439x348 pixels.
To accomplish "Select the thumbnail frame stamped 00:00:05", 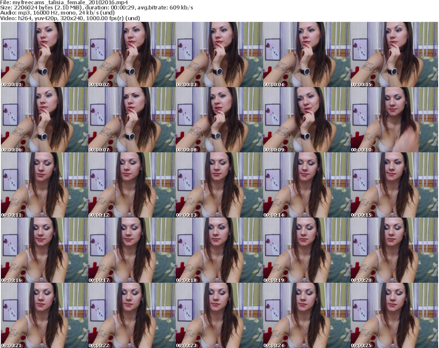I will click(x=394, y=54).
